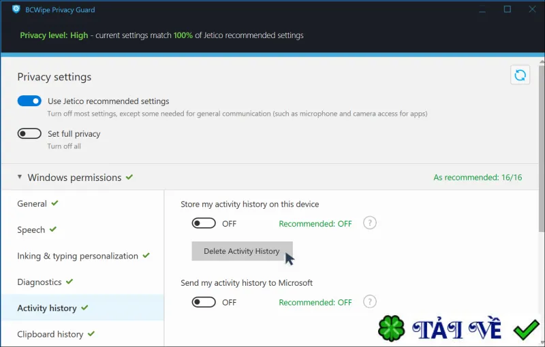Click 'Recommended: OFF' beside Store activity history
545x347 pixels.
(315, 224)
